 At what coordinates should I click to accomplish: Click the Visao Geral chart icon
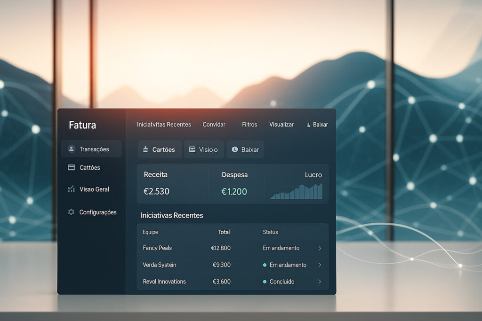click(x=72, y=189)
